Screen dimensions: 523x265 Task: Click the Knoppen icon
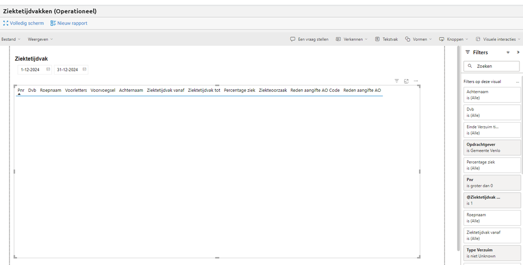[x=442, y=39]
